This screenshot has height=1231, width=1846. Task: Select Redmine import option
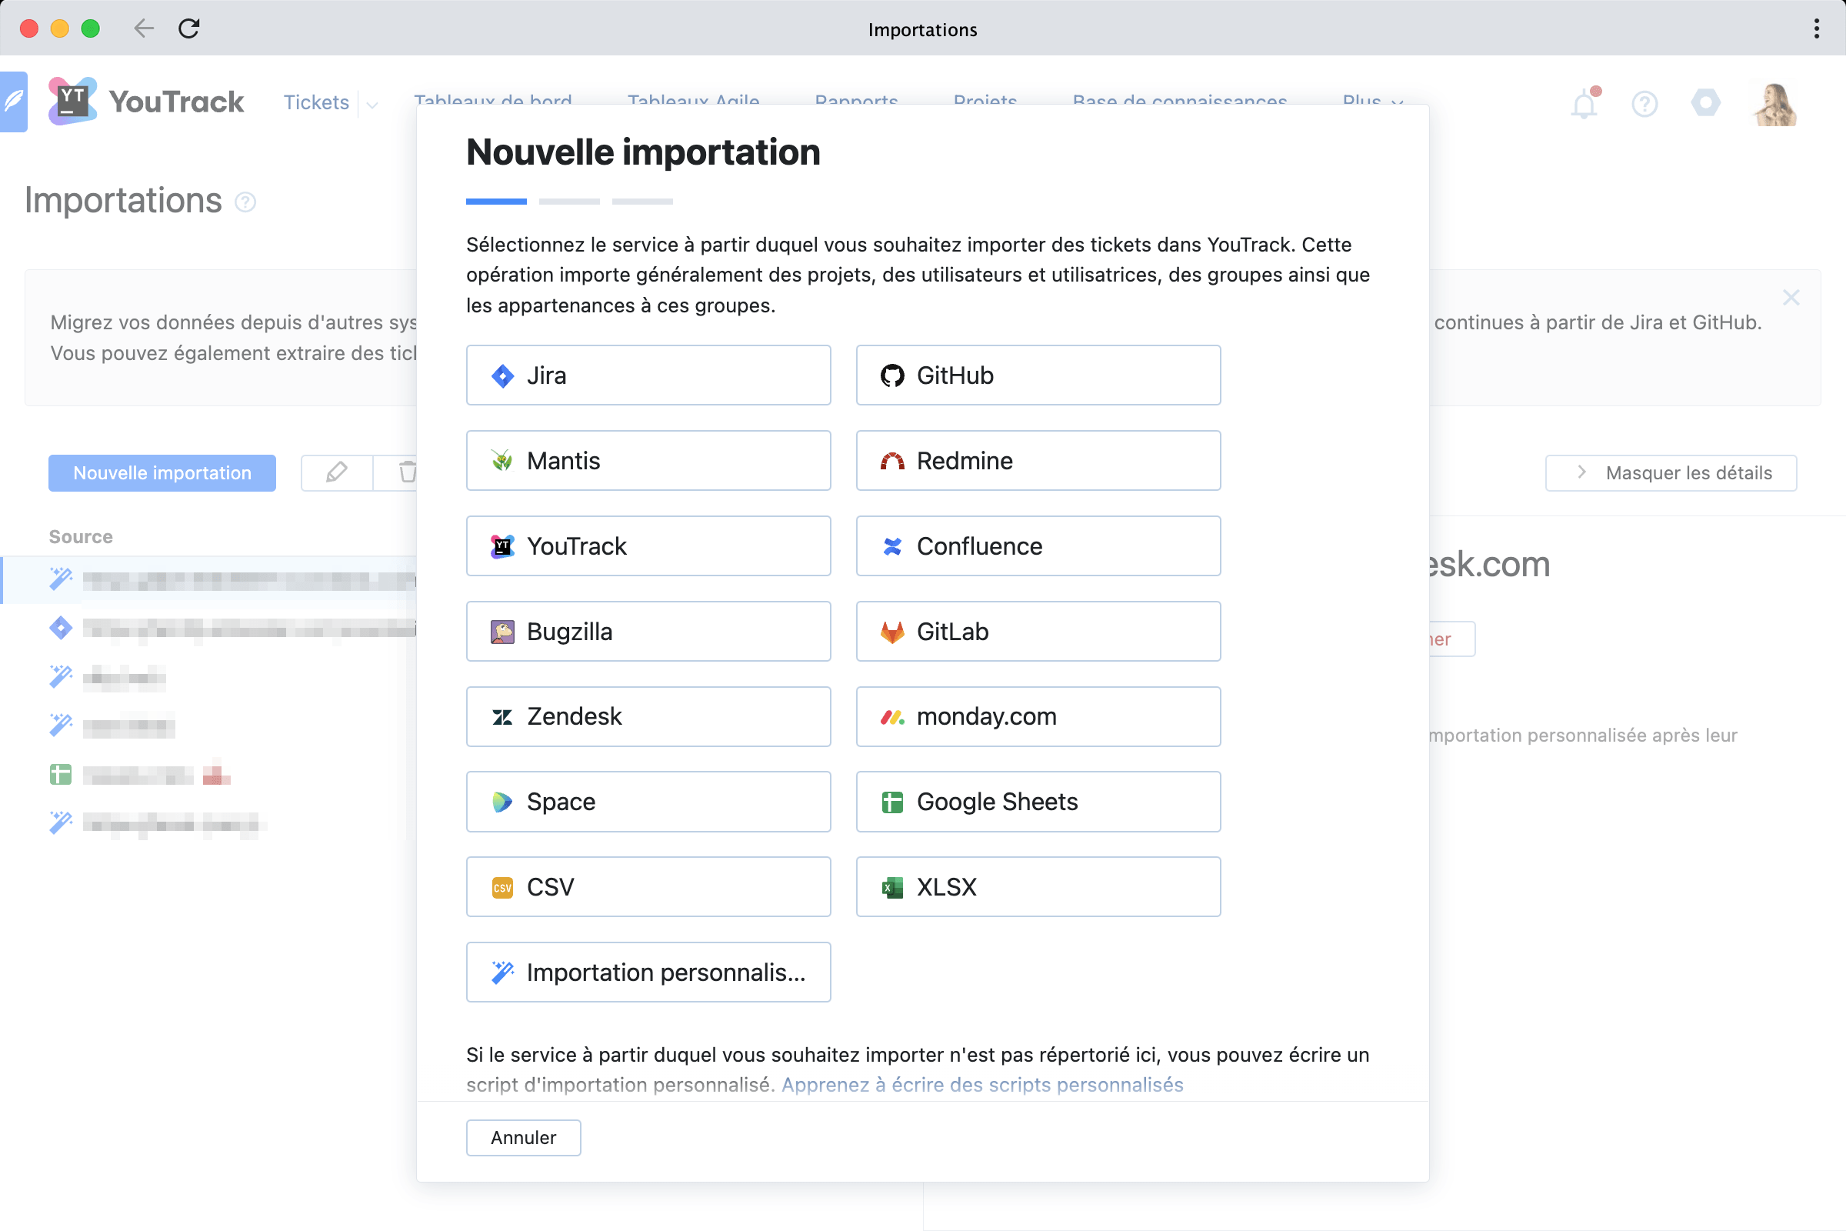1038,461
